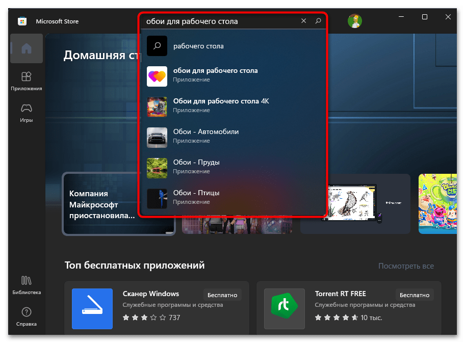The image size is (465, 343).
Task: Open the colorful candy game promo card
Action: [x=437, y=204]
